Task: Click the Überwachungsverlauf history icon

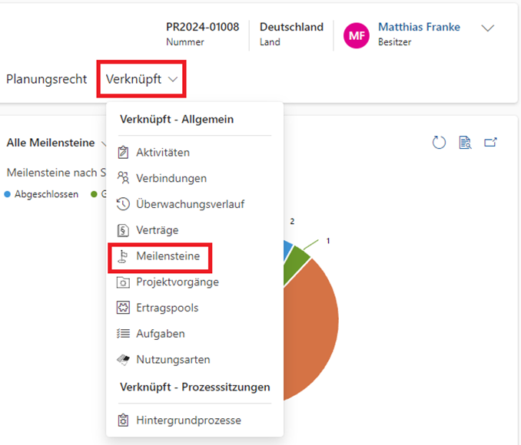Action: tap(123, 204)
